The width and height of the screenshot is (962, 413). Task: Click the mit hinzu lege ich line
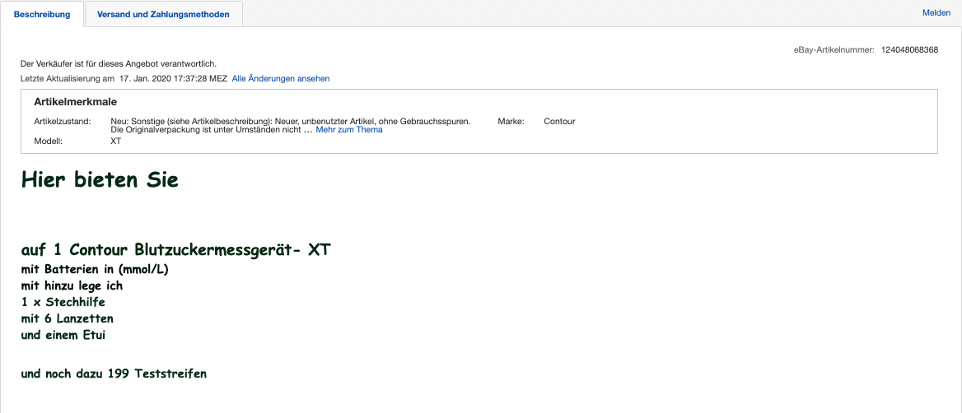click(x=72, y=285)
